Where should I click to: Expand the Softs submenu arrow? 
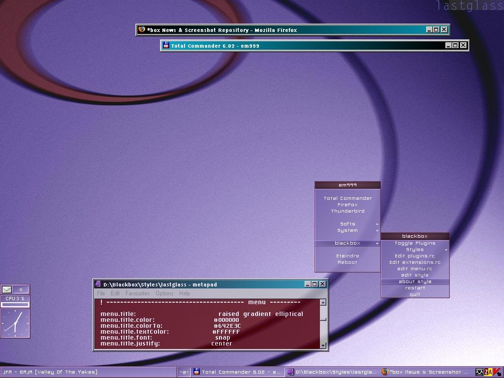coord(378,224)
